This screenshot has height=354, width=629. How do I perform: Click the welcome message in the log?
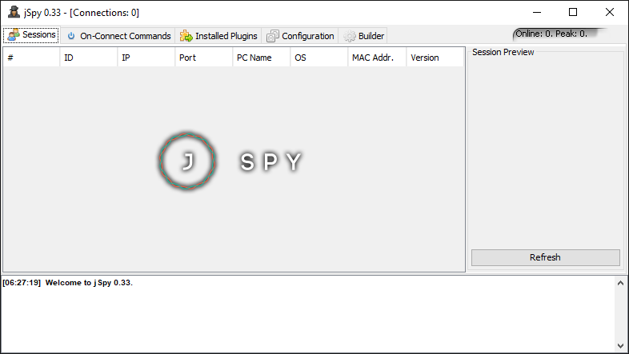tap(89, 283)
